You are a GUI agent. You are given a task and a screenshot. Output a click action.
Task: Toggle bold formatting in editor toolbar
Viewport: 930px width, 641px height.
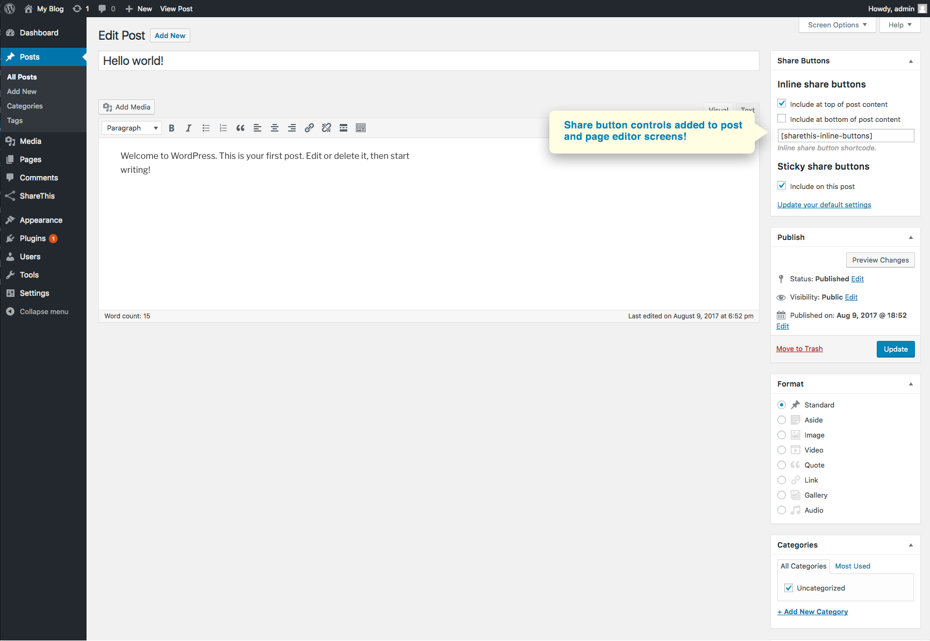(171, 128)
